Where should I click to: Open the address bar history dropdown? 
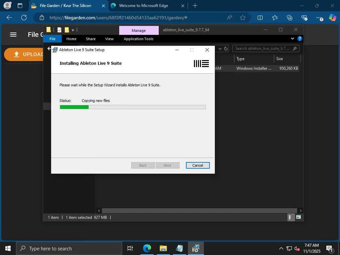pyautogui.click(x=220, y=48)
